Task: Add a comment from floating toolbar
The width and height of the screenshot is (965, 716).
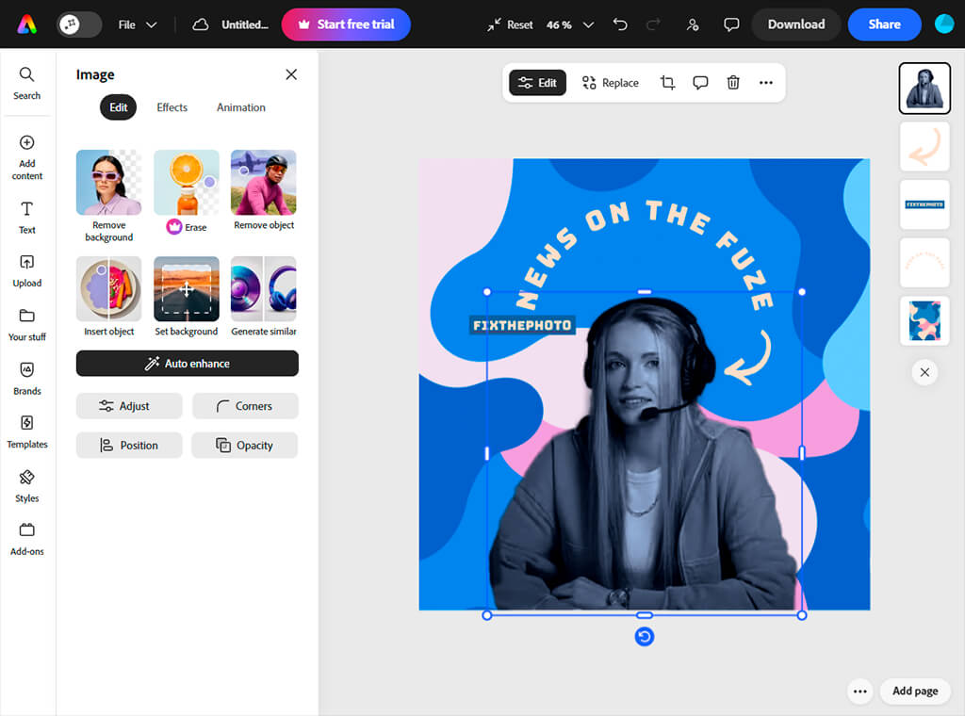Action: (x=700, y=82)
